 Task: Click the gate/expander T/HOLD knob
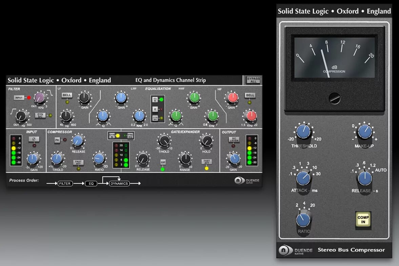click(164, 140)
